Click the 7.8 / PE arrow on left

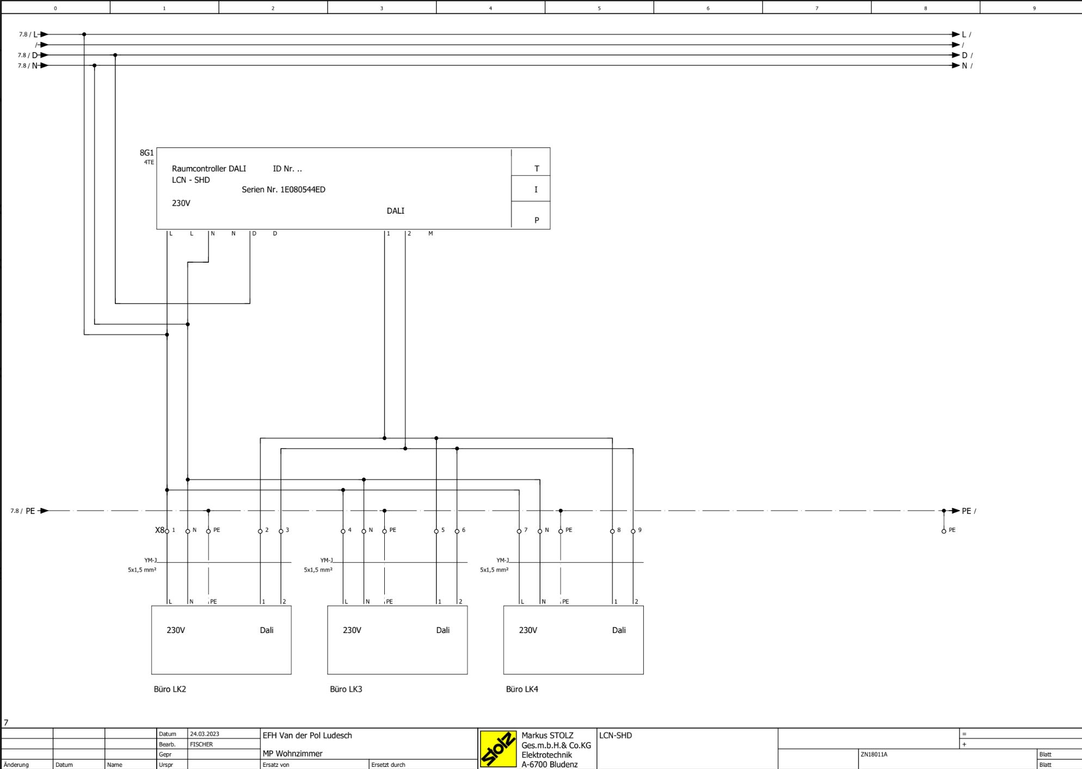pyautogui.click(x=44, y=511)
